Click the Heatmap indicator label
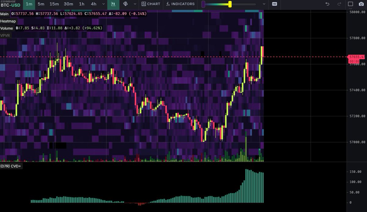The image size is (367, 212). click(8, 21)
